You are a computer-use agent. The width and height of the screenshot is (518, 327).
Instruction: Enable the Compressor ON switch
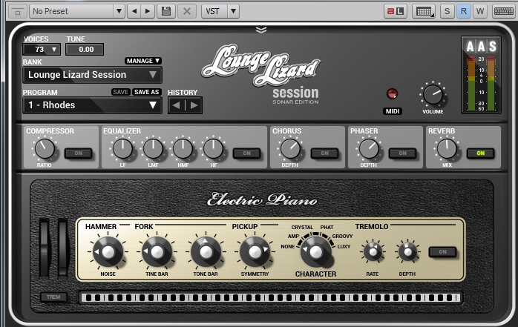(79, 153)
